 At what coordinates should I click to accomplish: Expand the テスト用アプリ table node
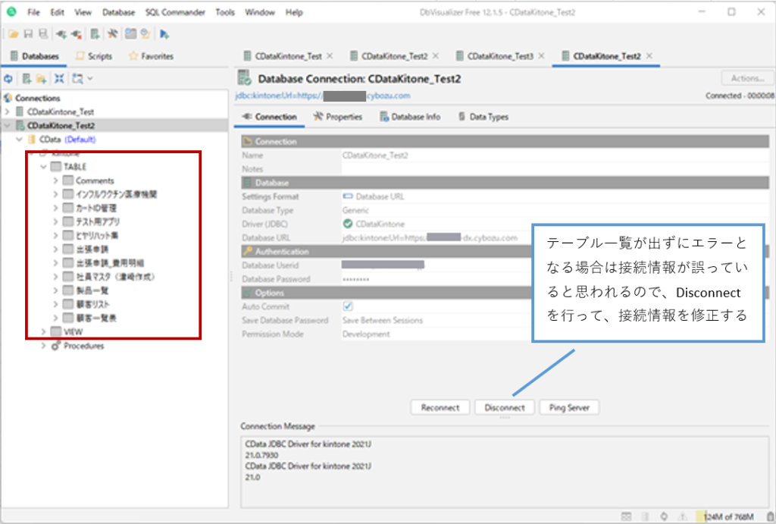pos(55,222)
